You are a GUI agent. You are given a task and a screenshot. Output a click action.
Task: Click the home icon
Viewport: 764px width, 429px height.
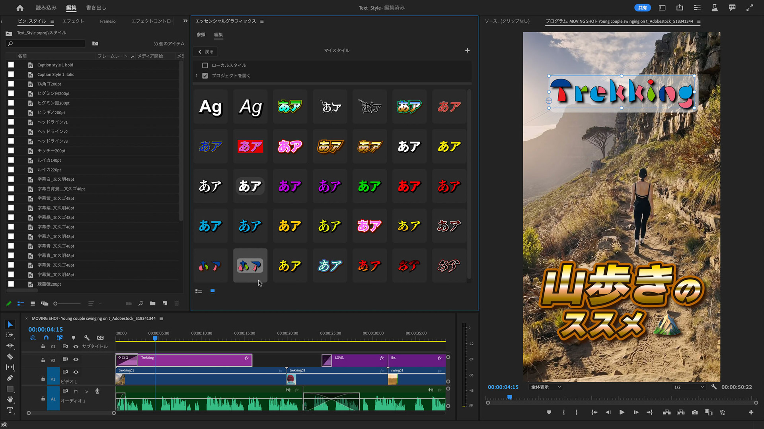click(20, 8)
